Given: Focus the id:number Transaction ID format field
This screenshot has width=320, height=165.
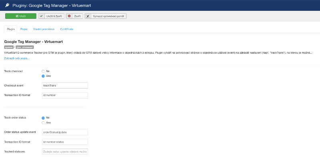Looking at the screenshot, I should (x=65, y=95).
